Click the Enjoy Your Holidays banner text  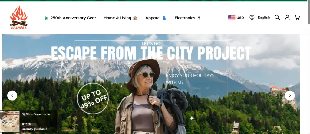tap(190, 79)
